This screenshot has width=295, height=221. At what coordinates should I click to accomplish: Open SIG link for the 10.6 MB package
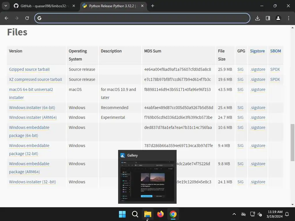[240, 127]
